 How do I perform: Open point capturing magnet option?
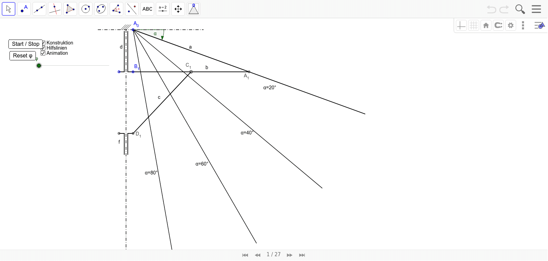[x=498, y=25]
